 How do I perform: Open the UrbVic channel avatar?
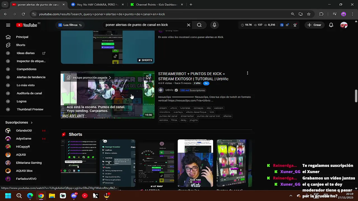click(x=161, y=90)
